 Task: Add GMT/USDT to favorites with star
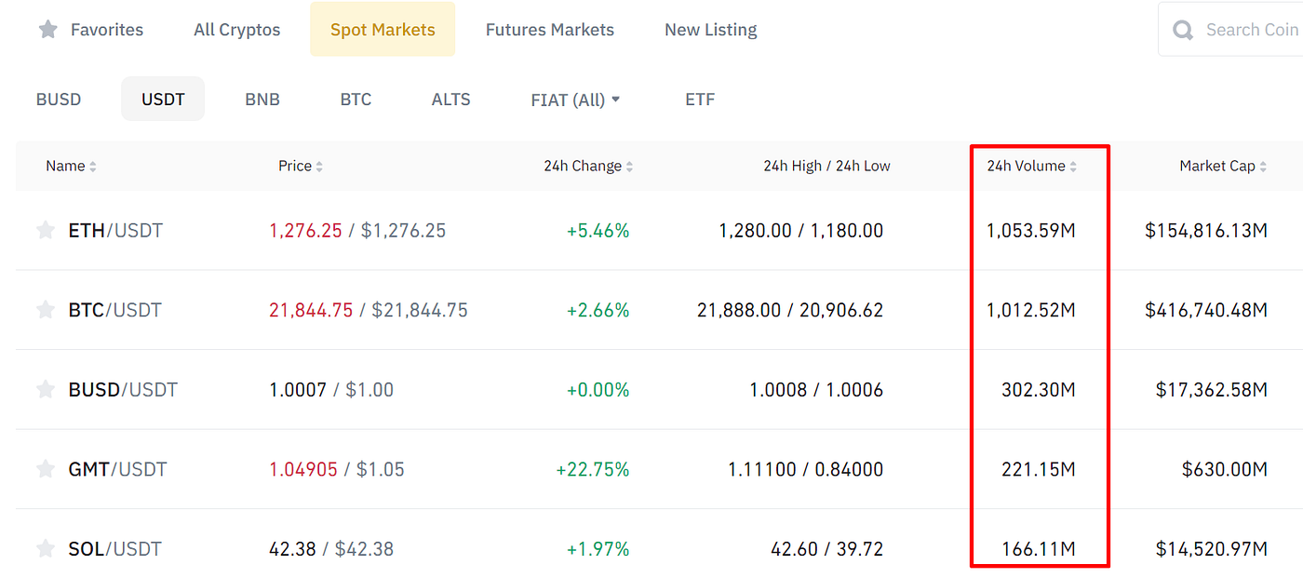tap(45, 469)
